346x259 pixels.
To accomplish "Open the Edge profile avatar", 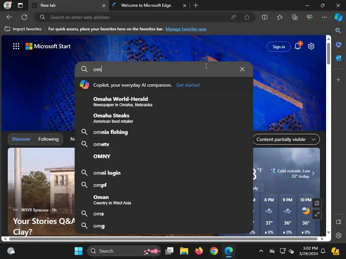I will [7, 5].
